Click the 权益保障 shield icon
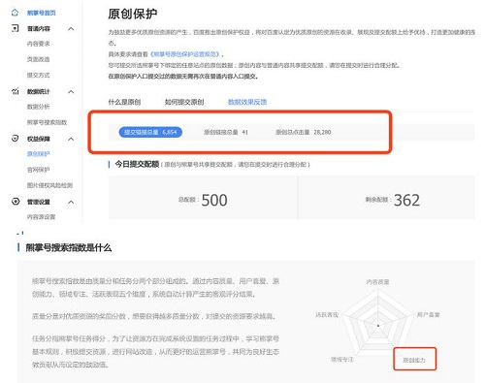 (16, 139)
